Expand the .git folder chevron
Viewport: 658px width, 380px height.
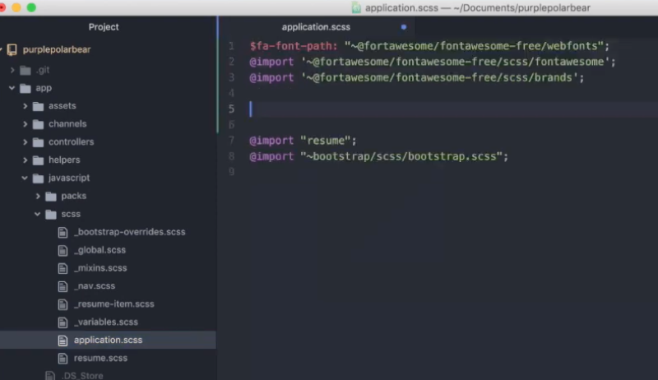12,70
